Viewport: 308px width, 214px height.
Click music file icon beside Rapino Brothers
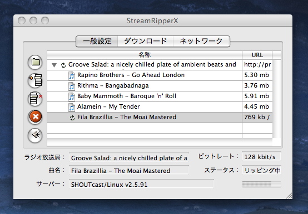[x=72, y=76]
